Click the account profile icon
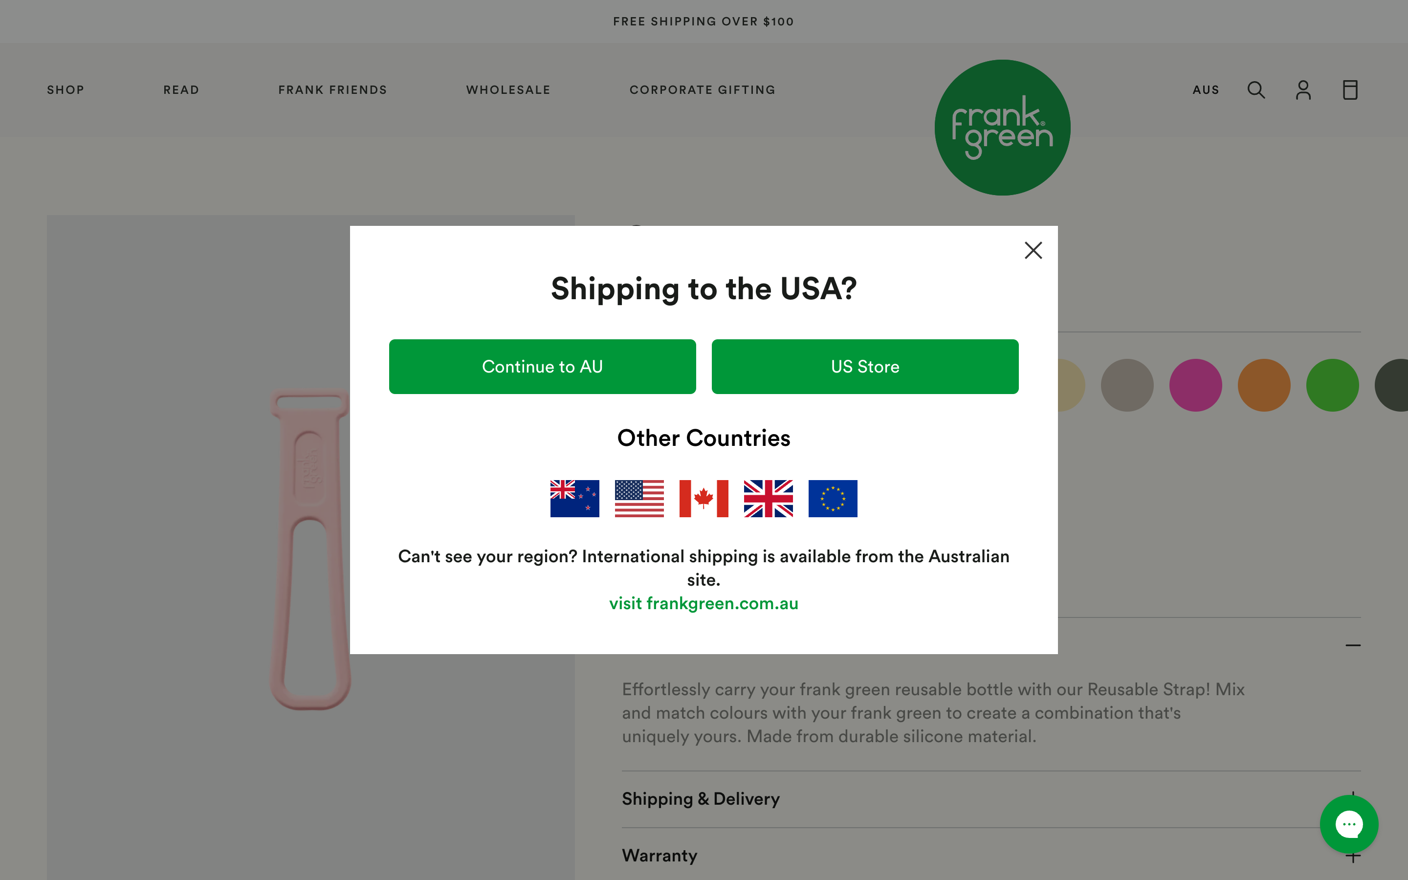 coord(1303,90)
